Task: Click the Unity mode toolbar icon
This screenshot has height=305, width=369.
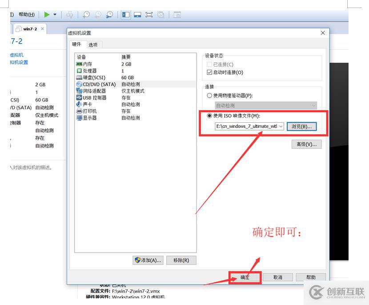Action: pyautogui.click(x=161, y=15)
